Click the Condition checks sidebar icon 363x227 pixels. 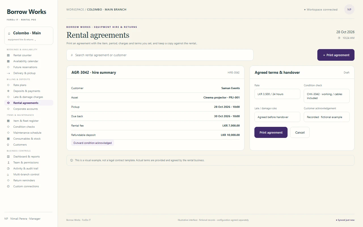[x=8, y=127]
